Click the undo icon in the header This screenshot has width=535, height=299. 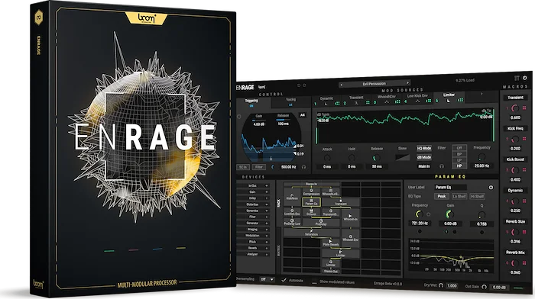click(x=299, y=85)
